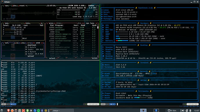
Task: Cycle btop preset option
Action: click(23, 5)
